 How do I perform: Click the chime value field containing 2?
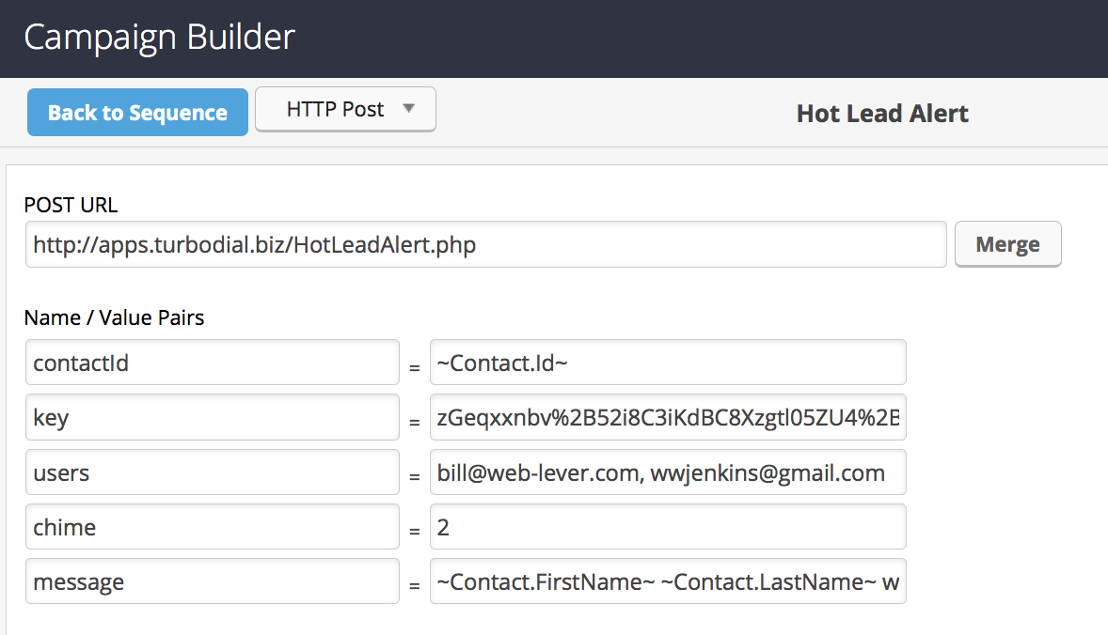point(668,526)
